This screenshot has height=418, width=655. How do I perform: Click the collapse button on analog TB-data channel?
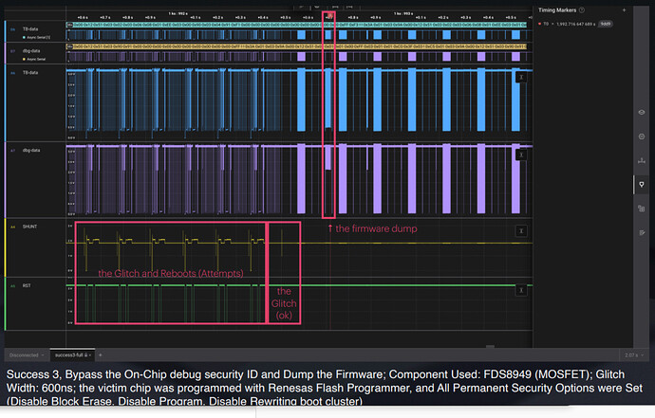point(521,77)
